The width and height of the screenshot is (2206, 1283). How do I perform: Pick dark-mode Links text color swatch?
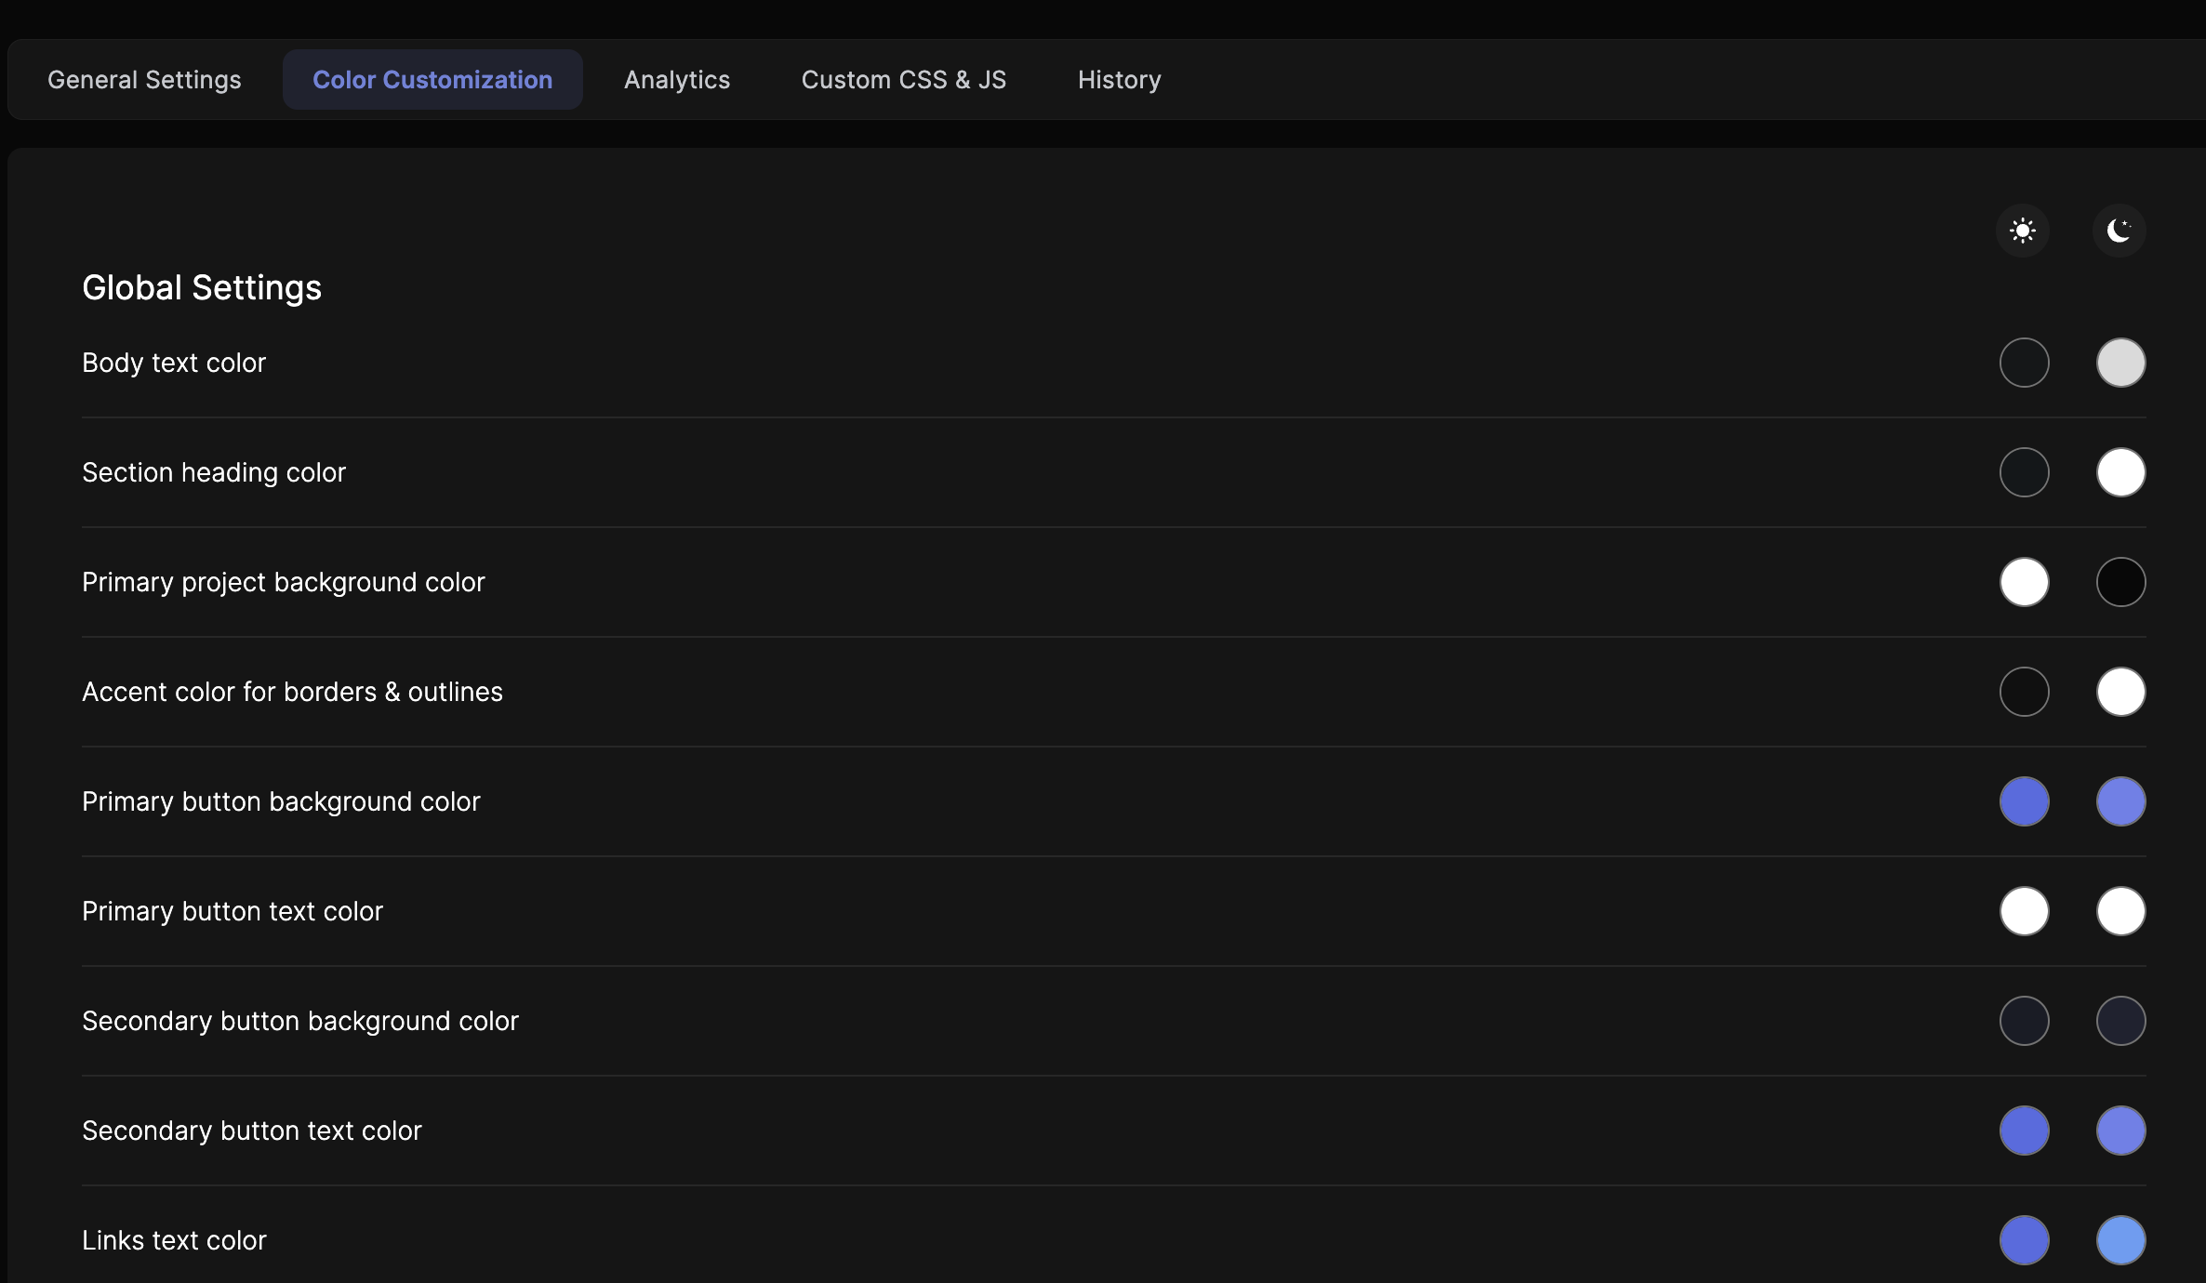(x=2121, y=1240)
